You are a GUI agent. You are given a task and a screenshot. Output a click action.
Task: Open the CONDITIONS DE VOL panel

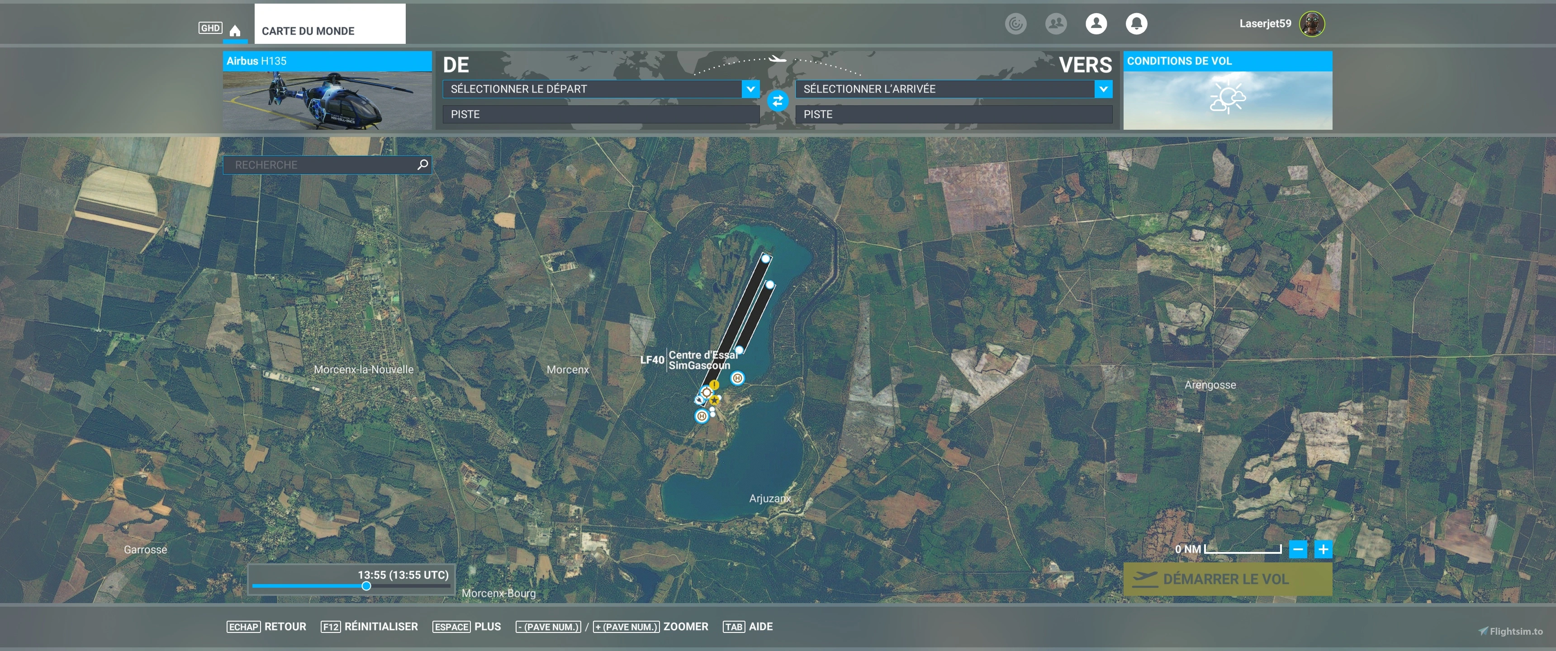[x=1227, y=90]
